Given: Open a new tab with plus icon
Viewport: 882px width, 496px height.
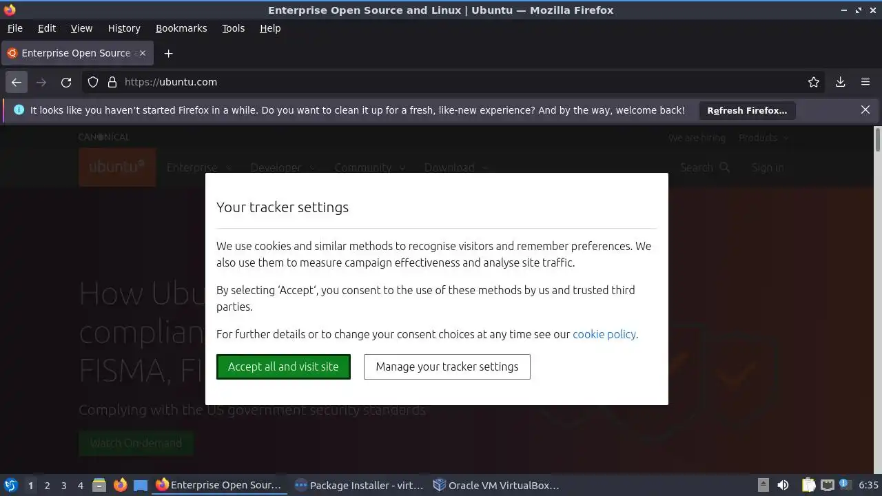Looking at the screenshot, I should 168,53.
